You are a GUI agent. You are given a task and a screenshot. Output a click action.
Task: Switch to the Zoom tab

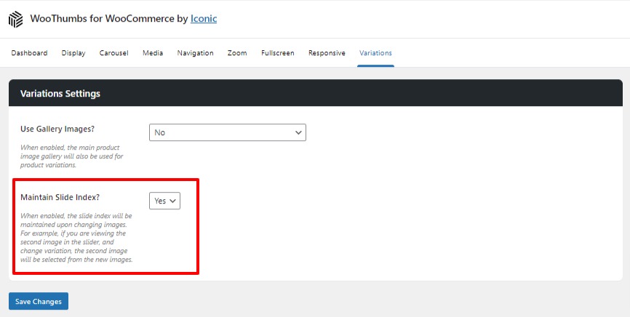pos(237,53)
